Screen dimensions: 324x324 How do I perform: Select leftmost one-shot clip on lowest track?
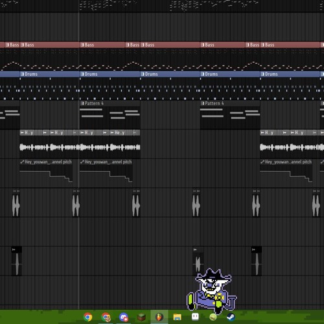(x=17, y=261)
